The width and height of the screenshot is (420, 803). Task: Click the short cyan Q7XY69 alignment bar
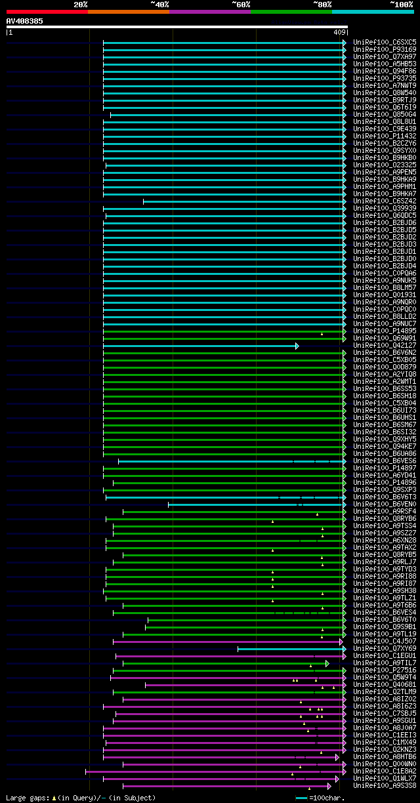pos(291,649)
